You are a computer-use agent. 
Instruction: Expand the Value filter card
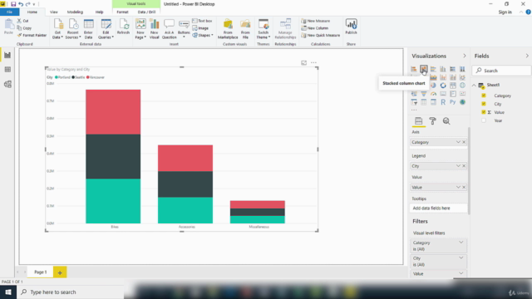[x=461, y=273]
